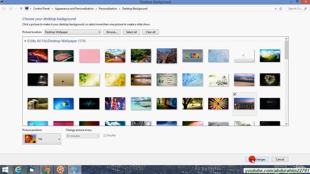Viewport: 310px width, 174px height.
Task: Expand the address bar history dropdown
Action: pyautogui.click(x=276, y=9)
